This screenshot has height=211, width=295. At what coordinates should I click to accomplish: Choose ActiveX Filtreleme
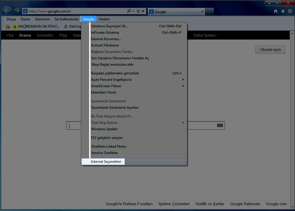point(134,45)
